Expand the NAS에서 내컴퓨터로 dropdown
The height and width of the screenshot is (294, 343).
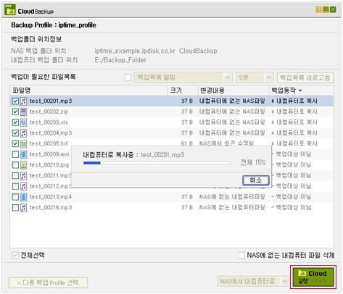(252, 281)
